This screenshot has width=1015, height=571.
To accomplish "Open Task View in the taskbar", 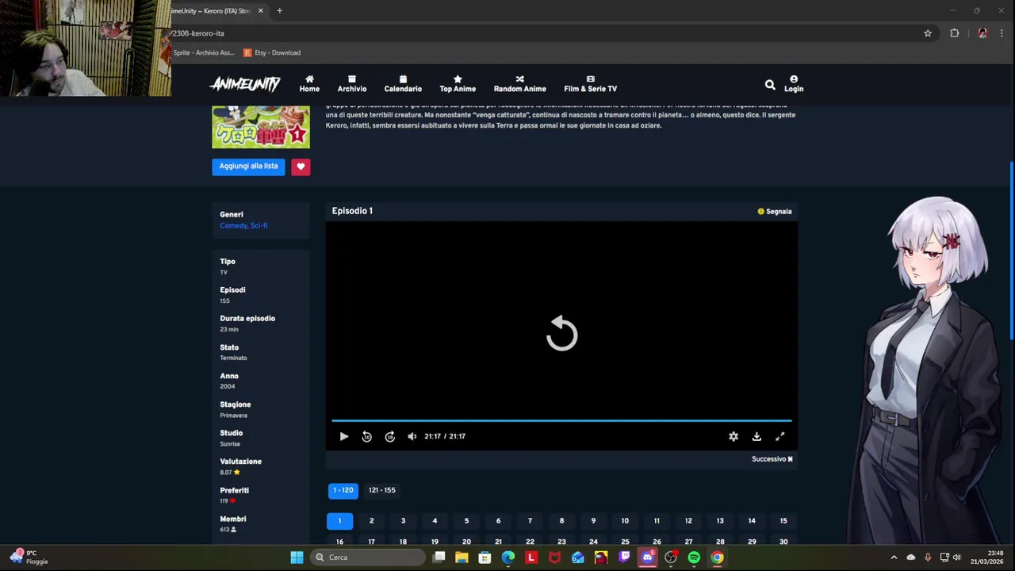I will tap(439, 558).
